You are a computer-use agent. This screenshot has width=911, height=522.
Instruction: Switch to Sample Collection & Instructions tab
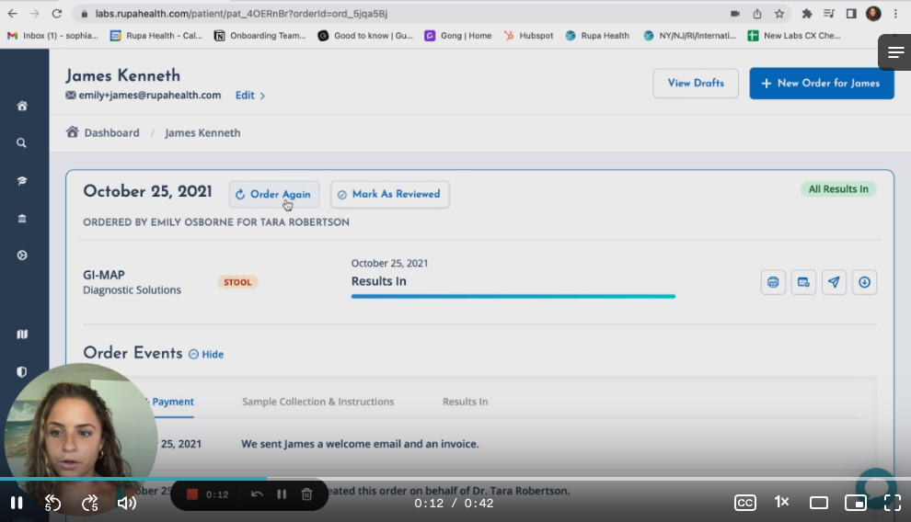point(317,402)
